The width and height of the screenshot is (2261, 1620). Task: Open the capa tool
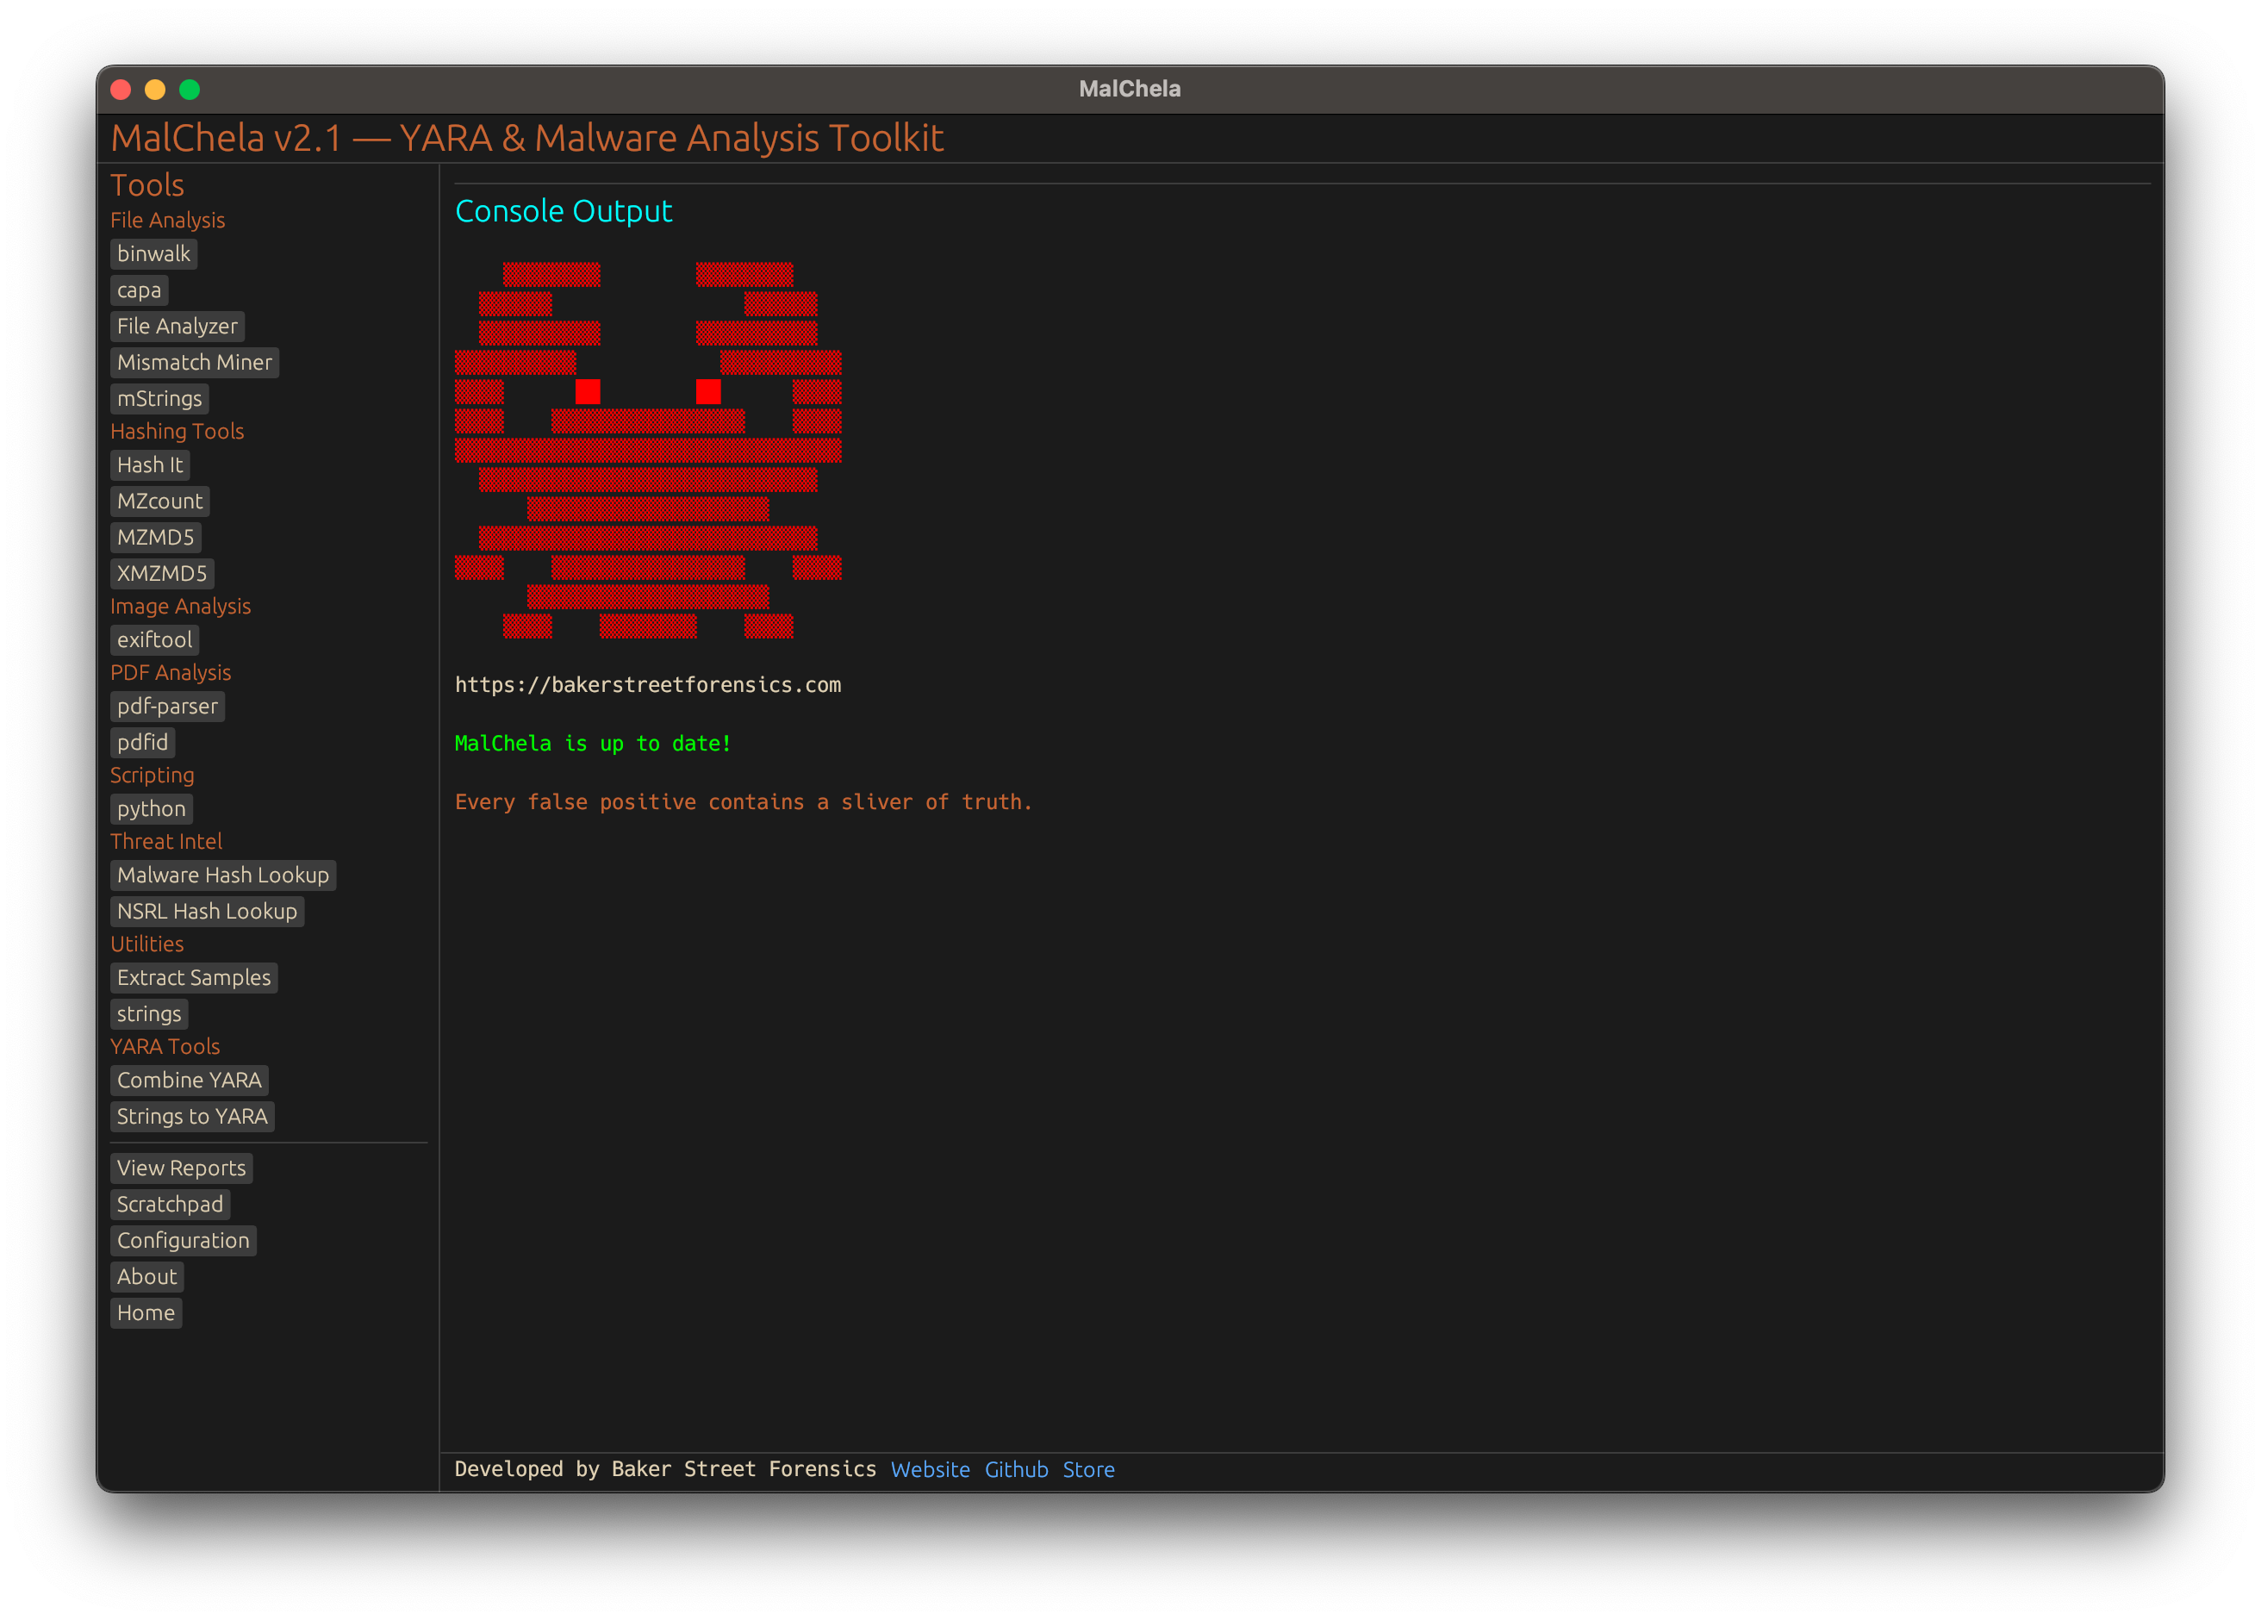tap(139, 290)
